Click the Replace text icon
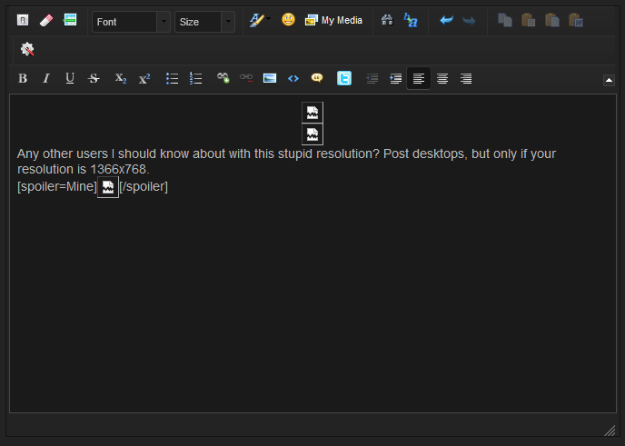 coord(411,20)
